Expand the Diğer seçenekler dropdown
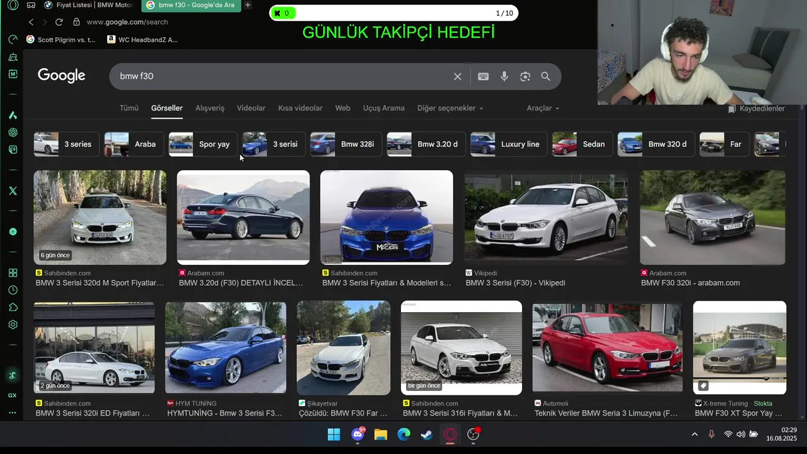Image resolution: width=807 pixels, height=454 pixels. (x=450, y=108)
